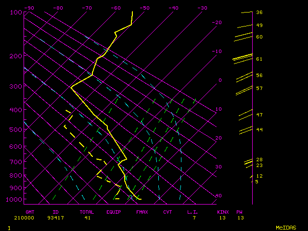Click the -60 temperature label at top
The height and width of the screenshot is (231, 308).
[115, 8]
